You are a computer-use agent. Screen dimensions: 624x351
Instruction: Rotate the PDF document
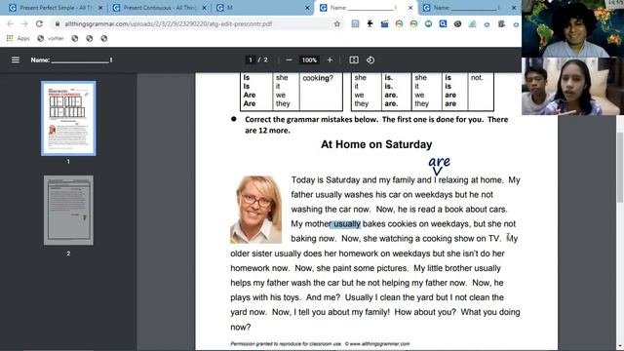(370, 60)
